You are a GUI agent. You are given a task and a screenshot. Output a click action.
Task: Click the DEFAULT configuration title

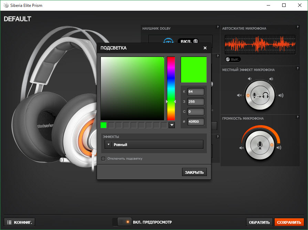[x=18, y=19]
